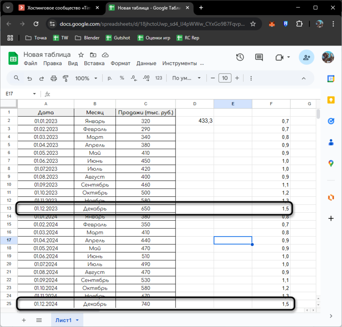342x327 pixels.
Task: Open the Формат menu
Action: (x=120, y=63)
